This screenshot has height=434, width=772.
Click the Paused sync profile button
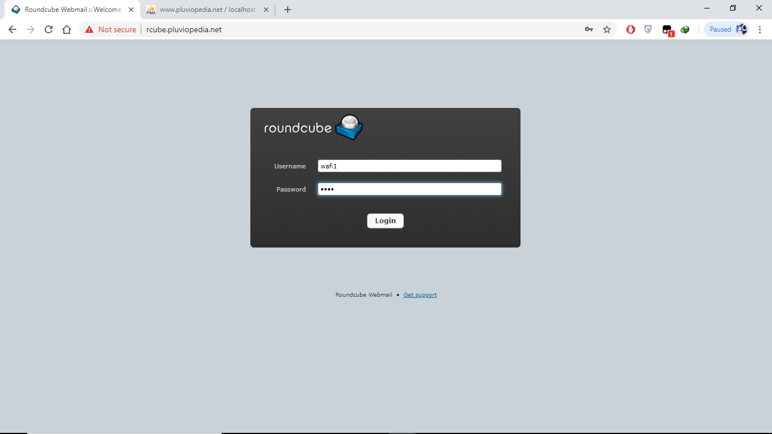point(726,29)
